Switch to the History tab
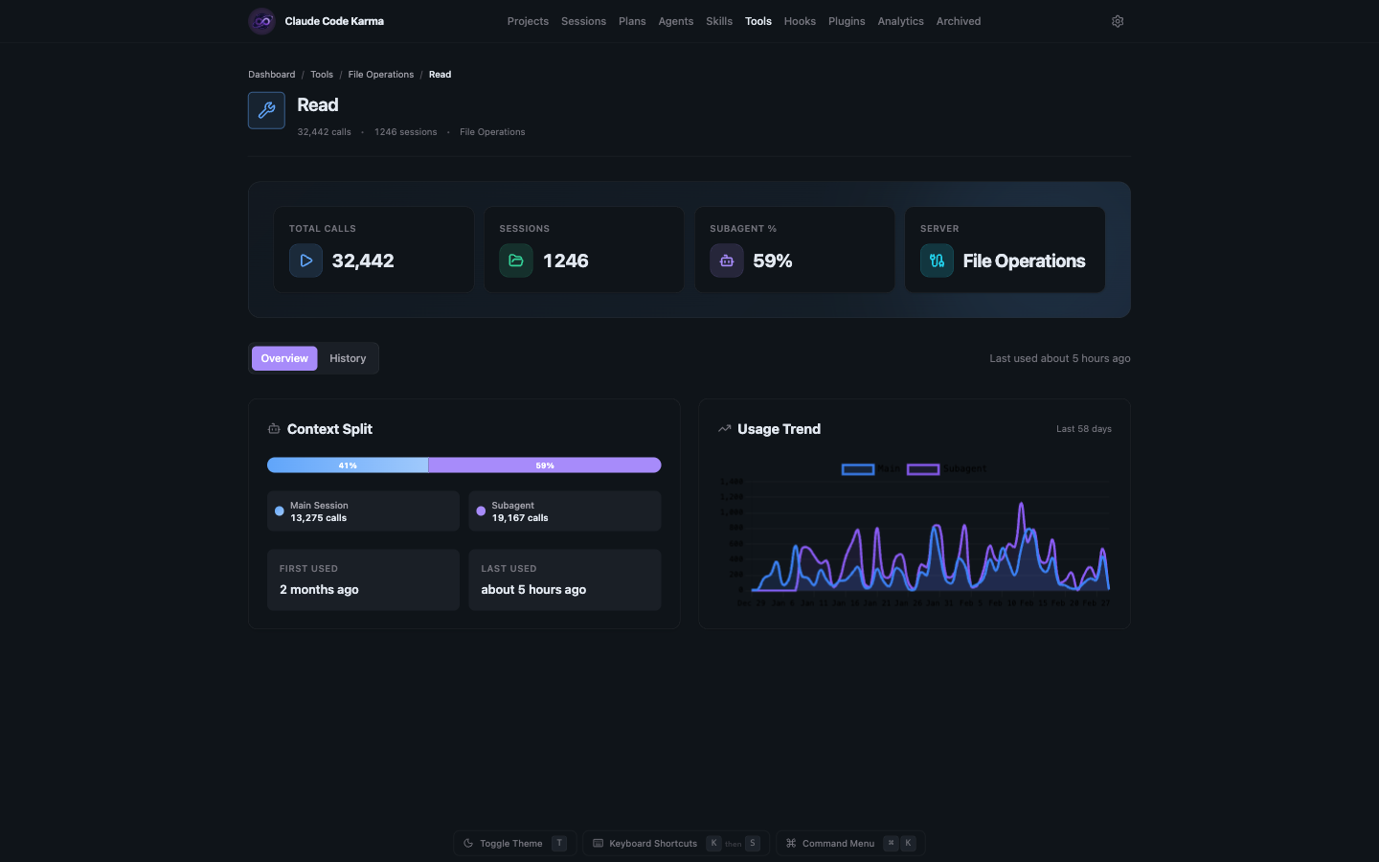1379x862 pixels. point(348,358)
